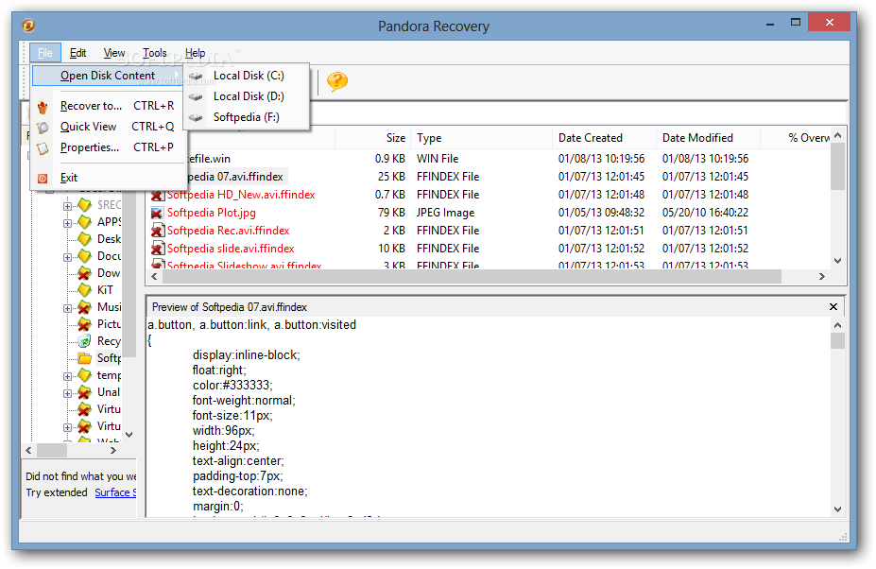Sort by Date Created column header
This screenshot has width=876, height=569.
(605, 138)
